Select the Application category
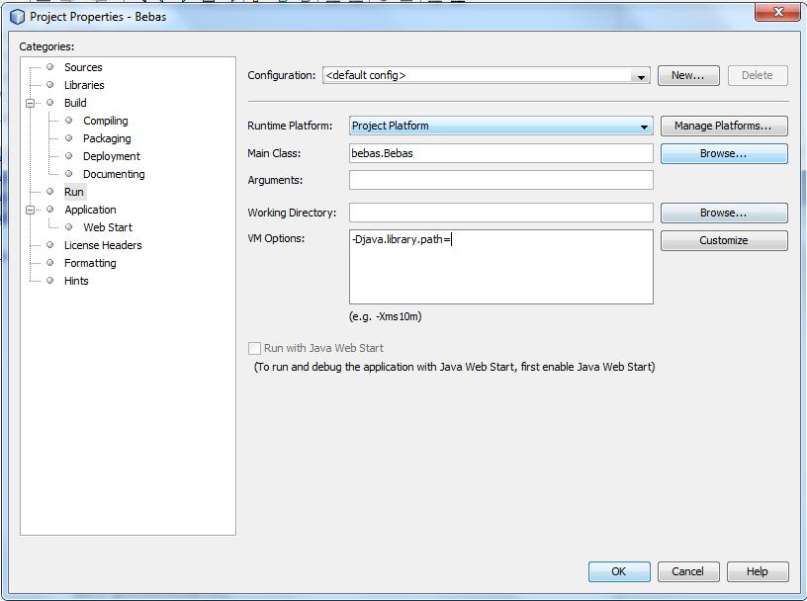The image size is (807, 601). point(90,210)
